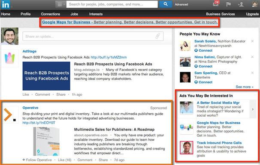Open the Multimedia Sales for Publishers headline

coord(114,130)
